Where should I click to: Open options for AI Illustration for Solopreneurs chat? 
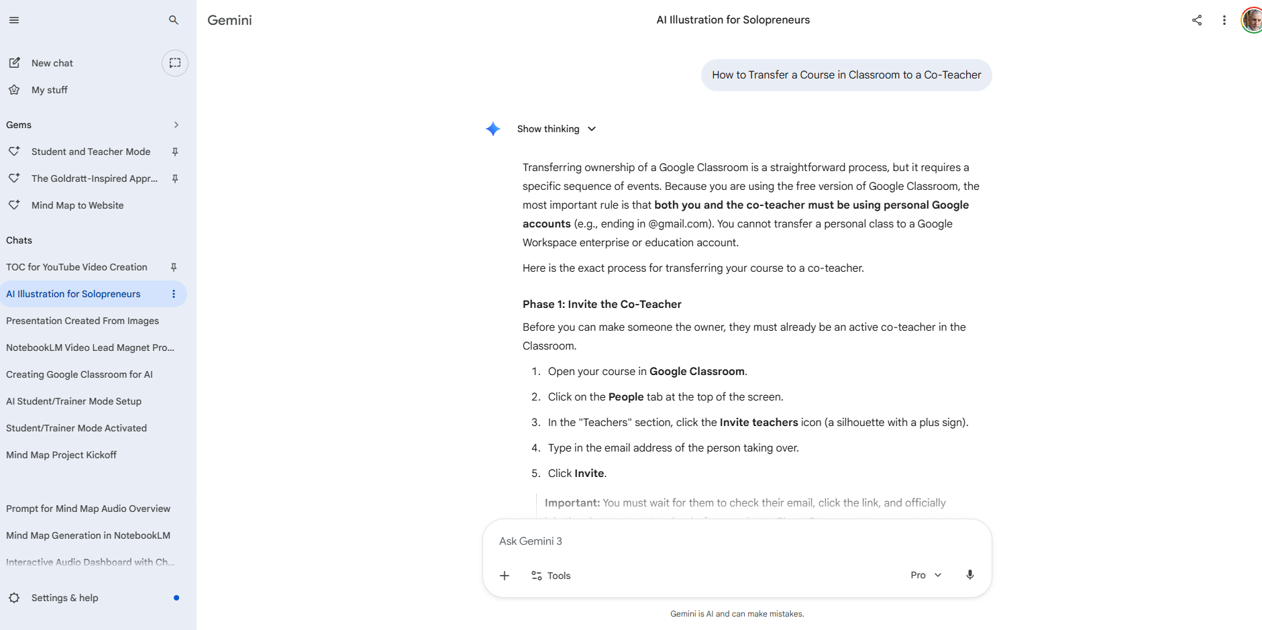[174, 294]
